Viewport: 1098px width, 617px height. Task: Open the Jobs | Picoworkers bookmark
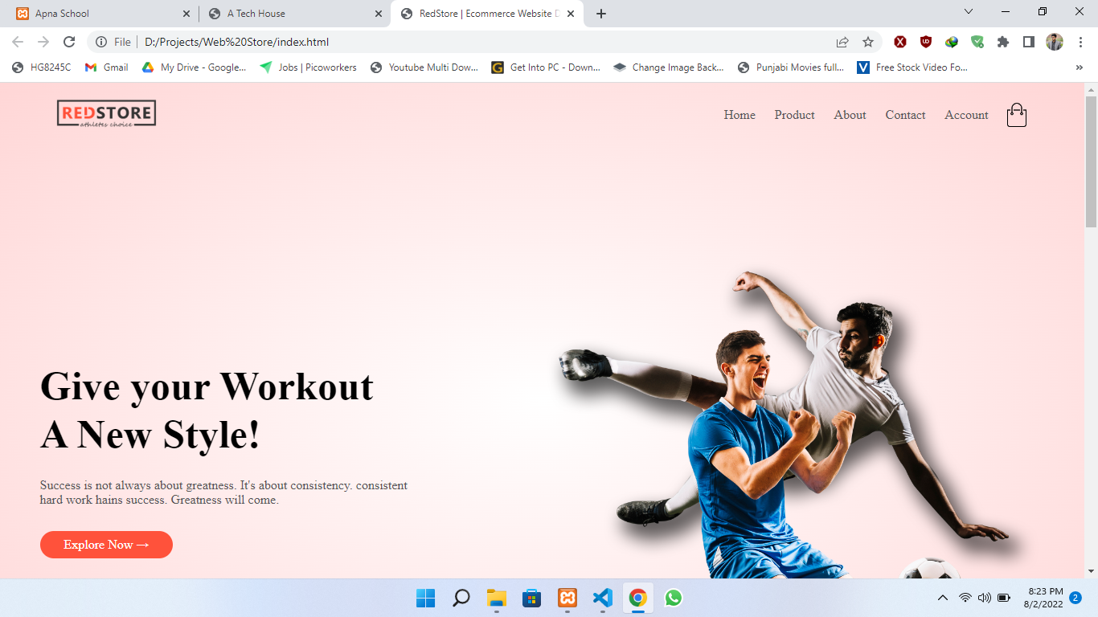(x=309, y=67)
